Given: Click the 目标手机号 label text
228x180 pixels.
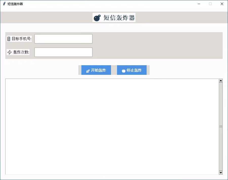Looking at the screenshot, I should coord(21,39).
